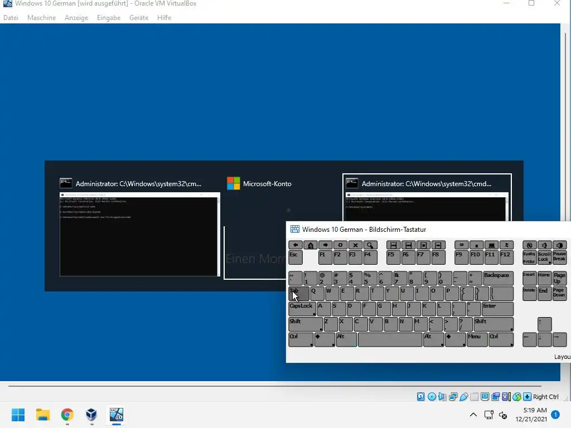Click the up arrow key on soft keyboard

pyautogui.click(x=544, y=324)
